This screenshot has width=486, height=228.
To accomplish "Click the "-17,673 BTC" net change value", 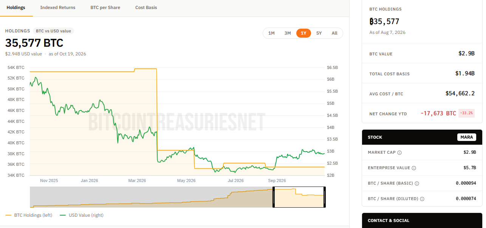I will pyautogui.click(x=438, y=113).
